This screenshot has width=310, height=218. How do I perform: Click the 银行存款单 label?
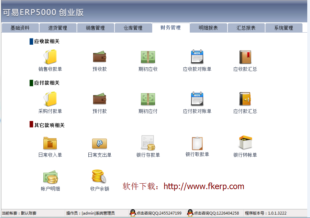click(x=148, y=155)
